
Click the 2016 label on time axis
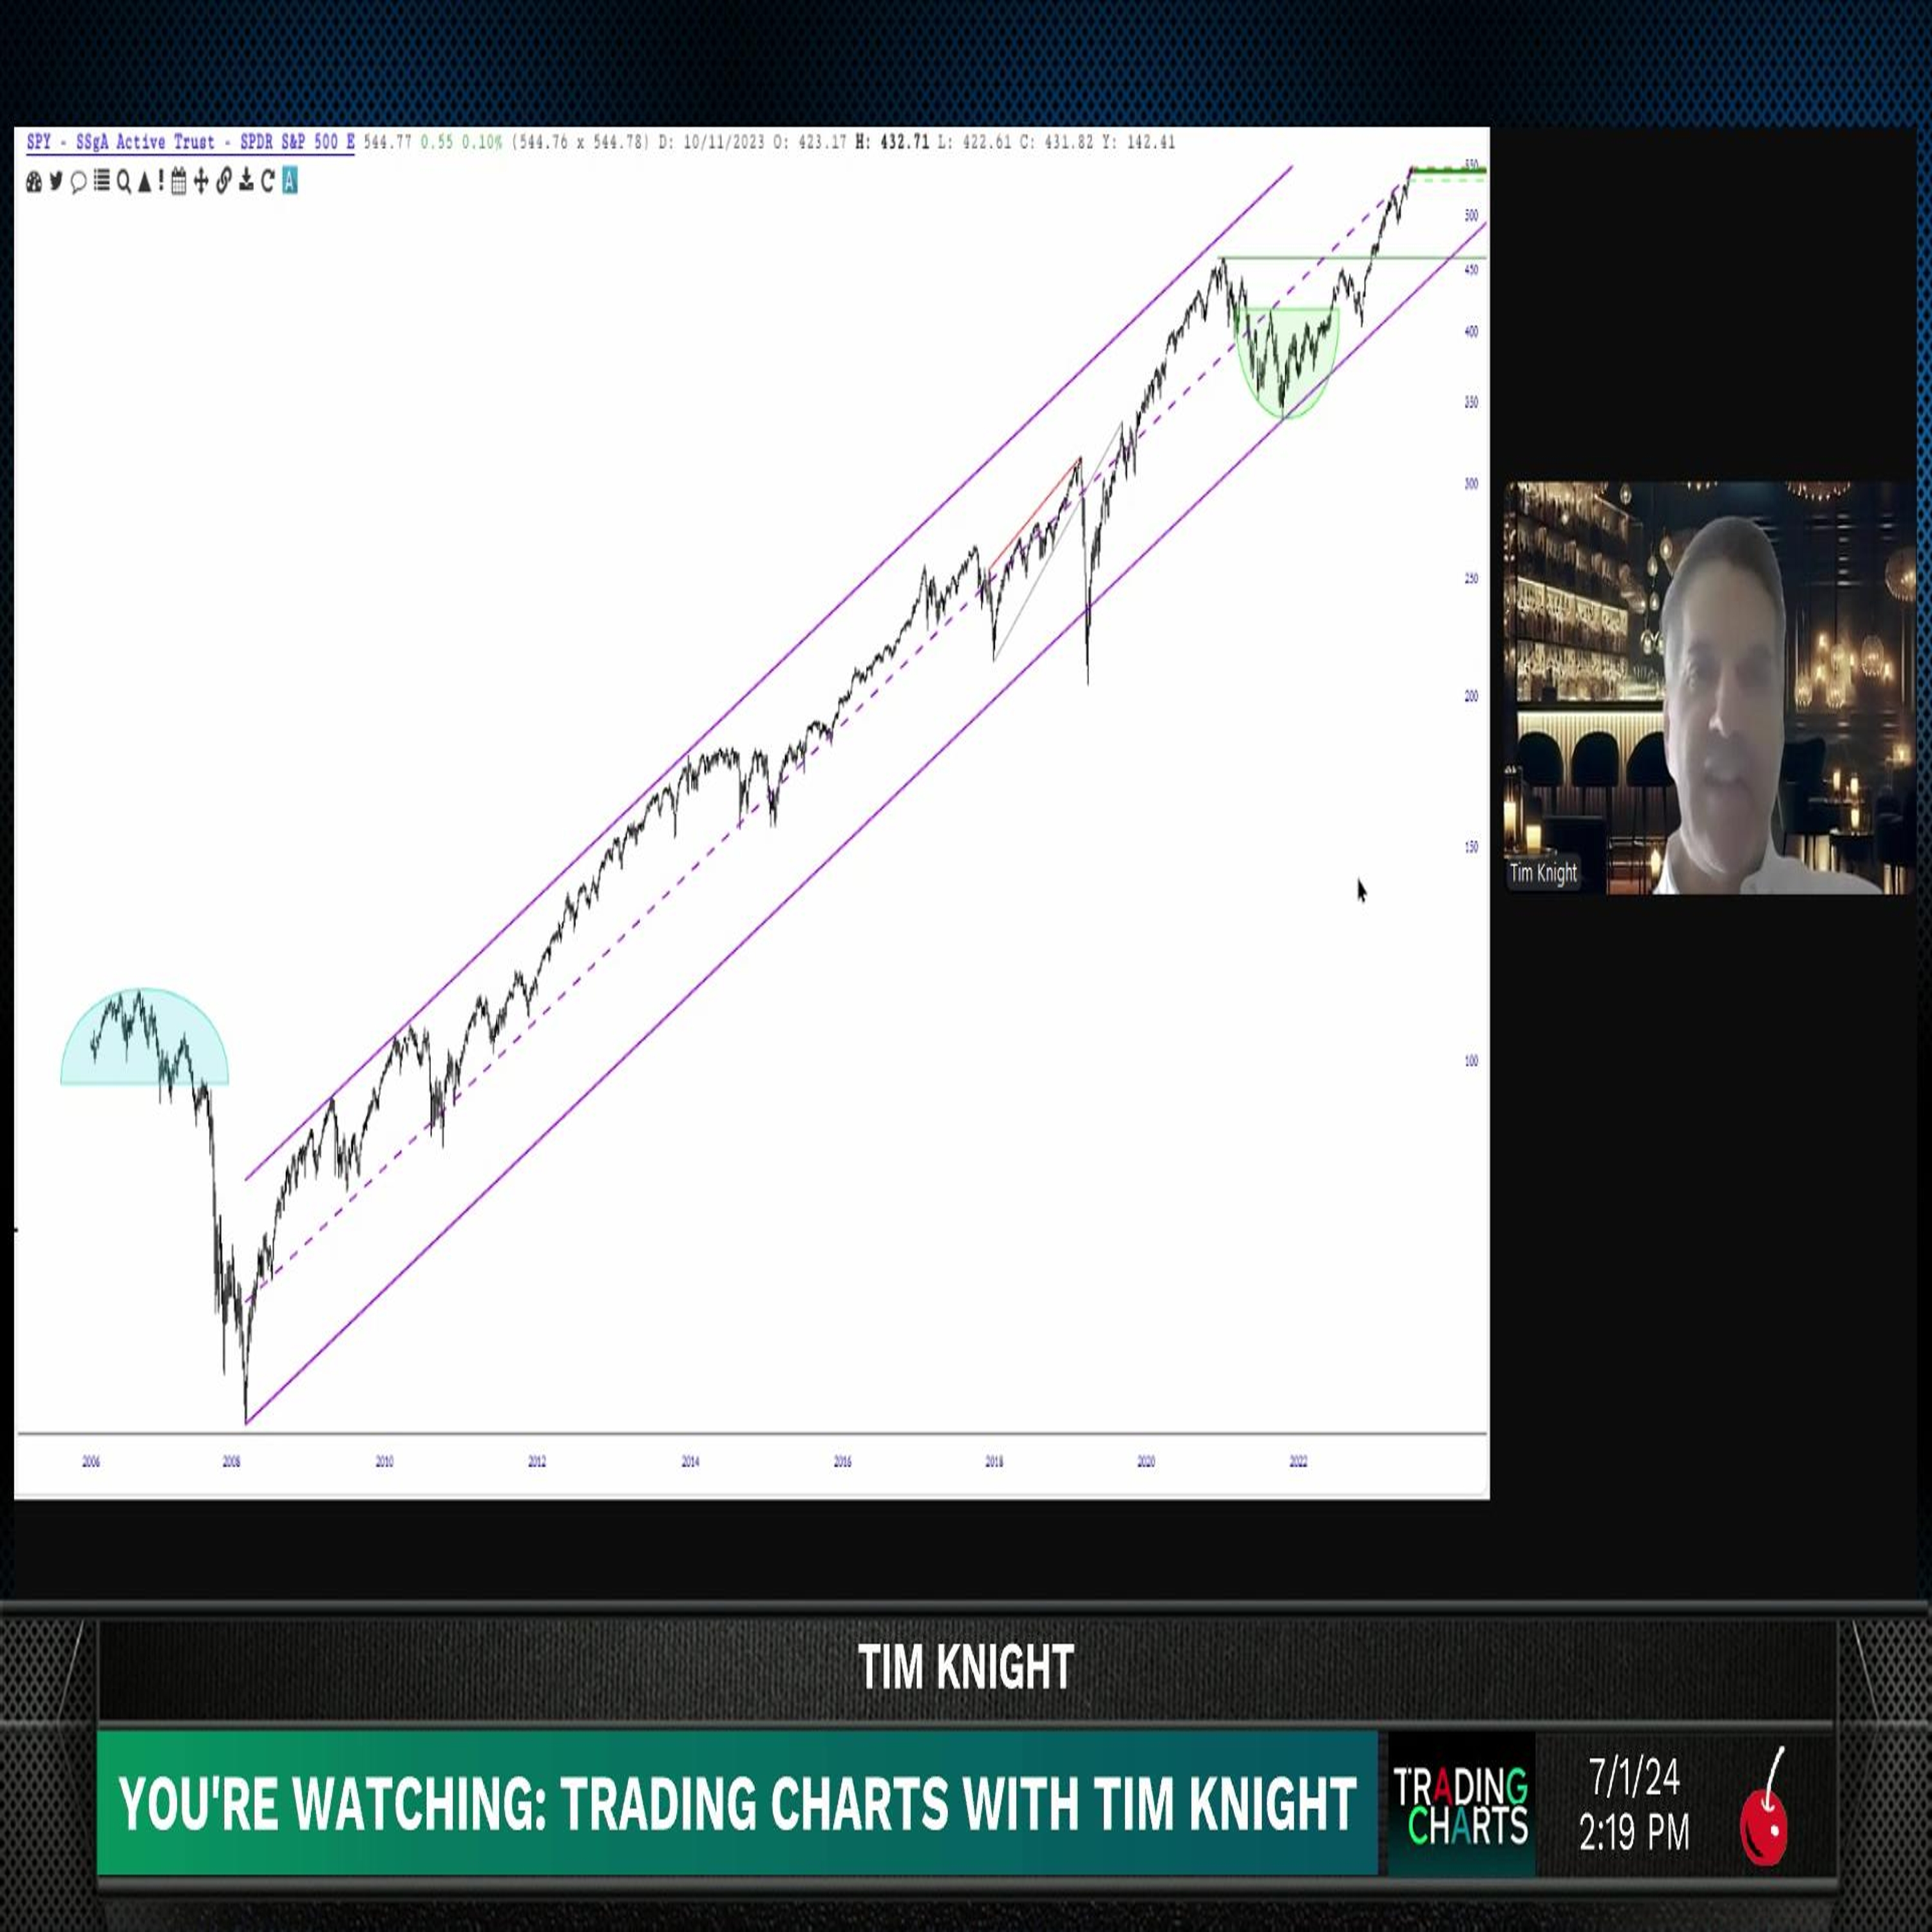pyautogui.click(x=843, y=1462)
